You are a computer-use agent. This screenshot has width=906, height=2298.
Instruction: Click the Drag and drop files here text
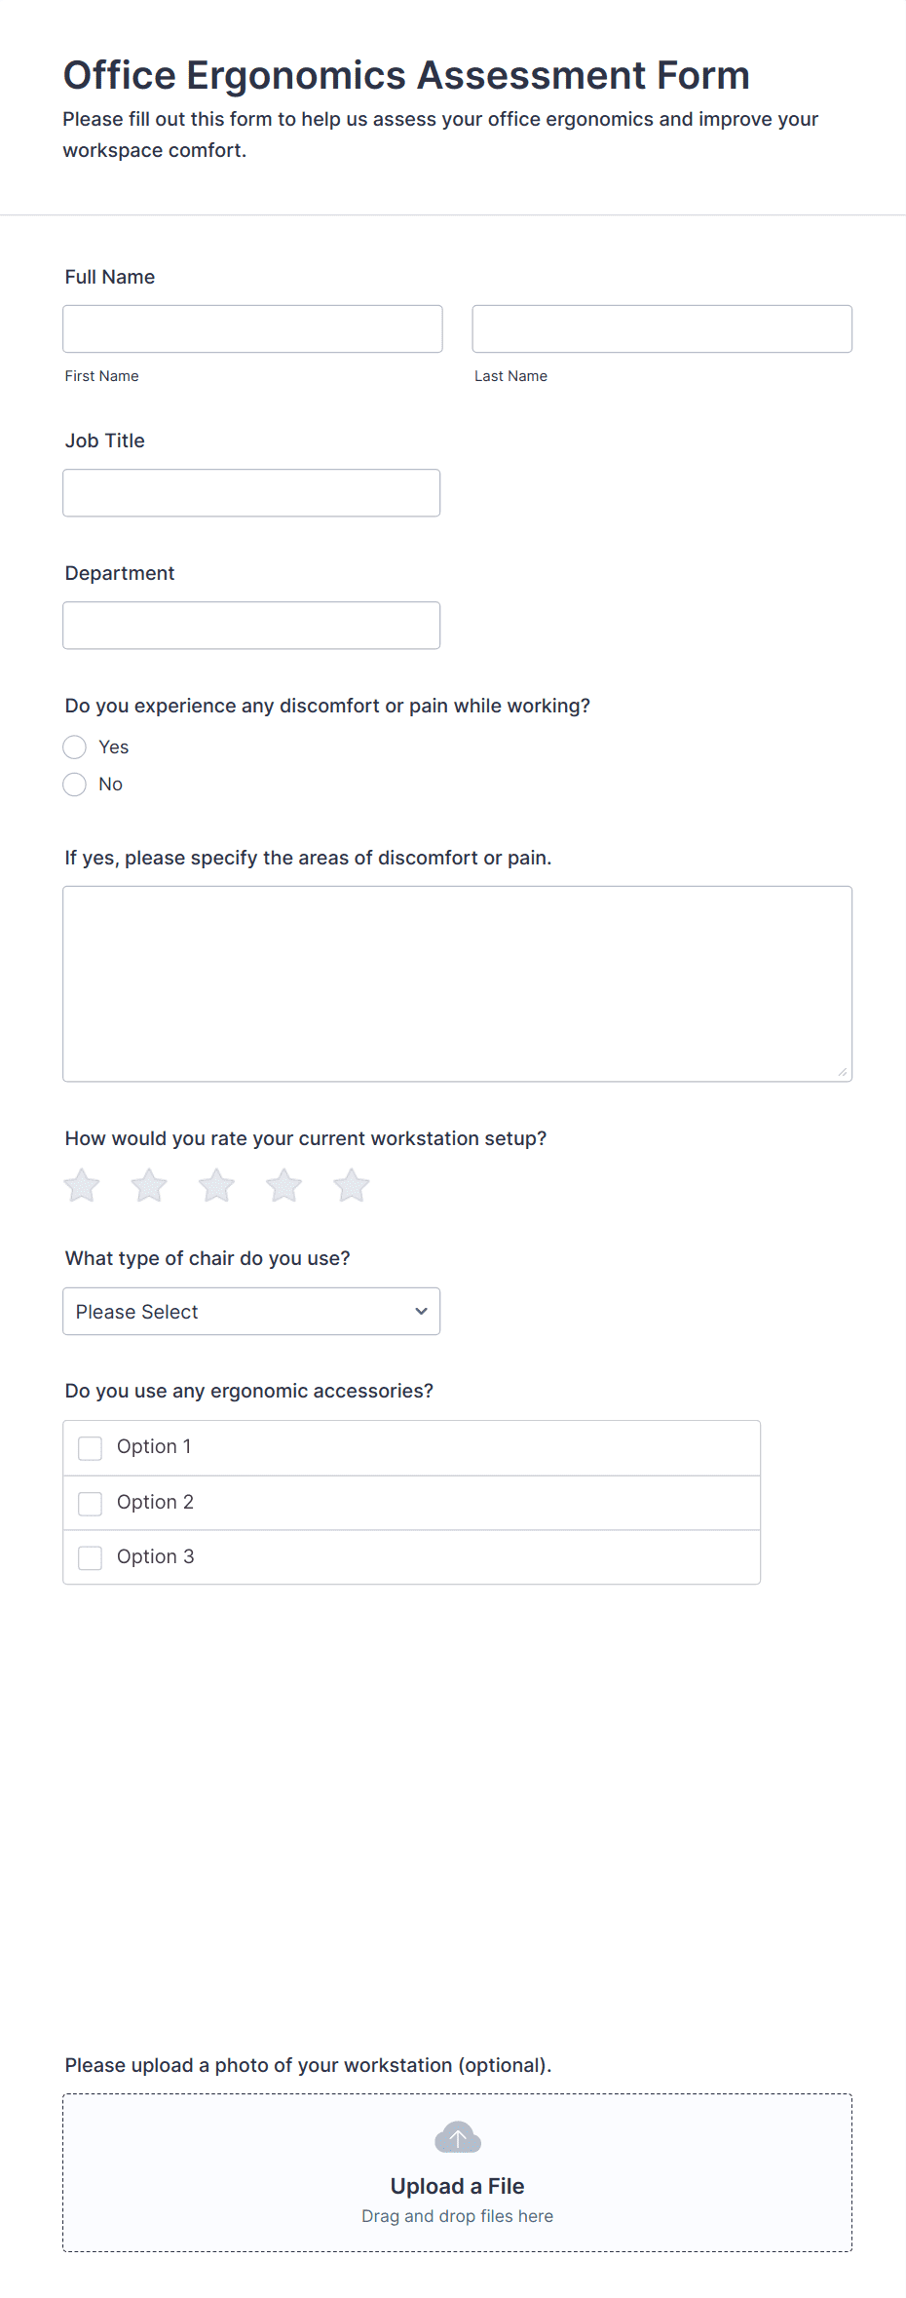[x=457, y=2215]
